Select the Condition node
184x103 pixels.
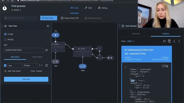point(58,47)
